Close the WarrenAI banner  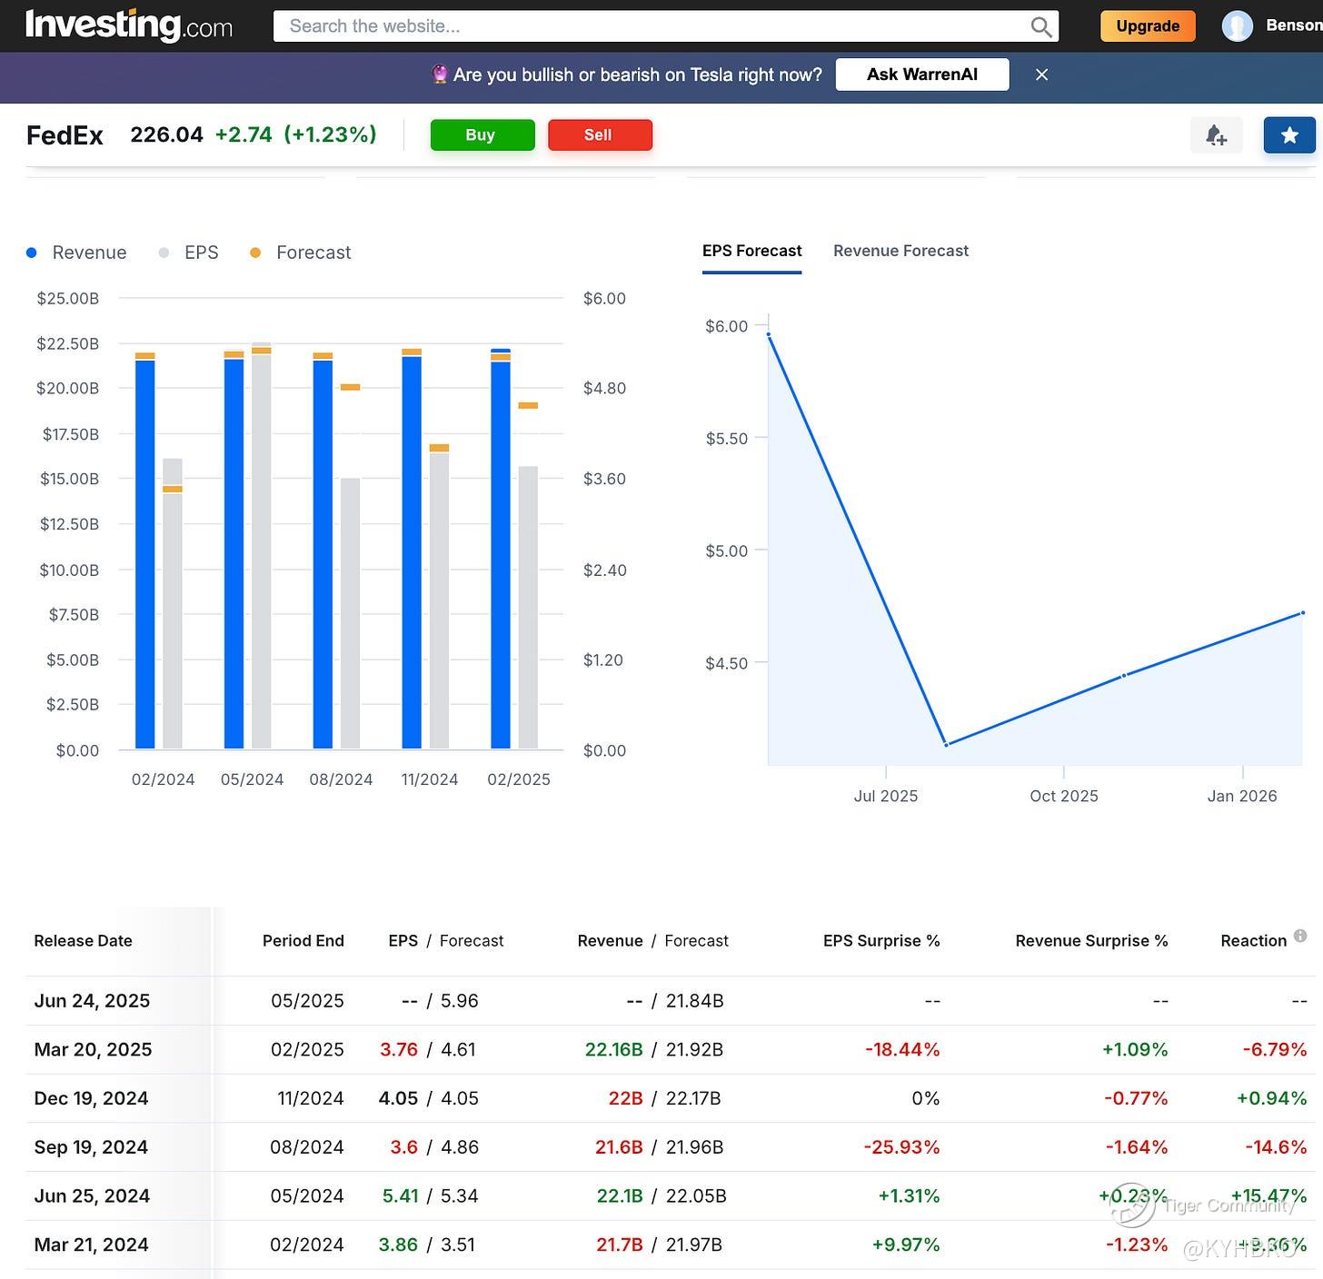1042,74
